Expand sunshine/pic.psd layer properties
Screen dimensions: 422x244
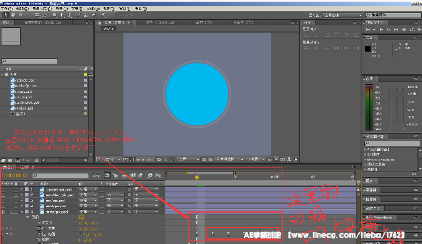(22, 195)
